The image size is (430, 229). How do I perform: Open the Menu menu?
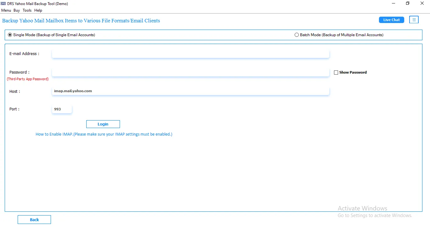tap(6, 10)
